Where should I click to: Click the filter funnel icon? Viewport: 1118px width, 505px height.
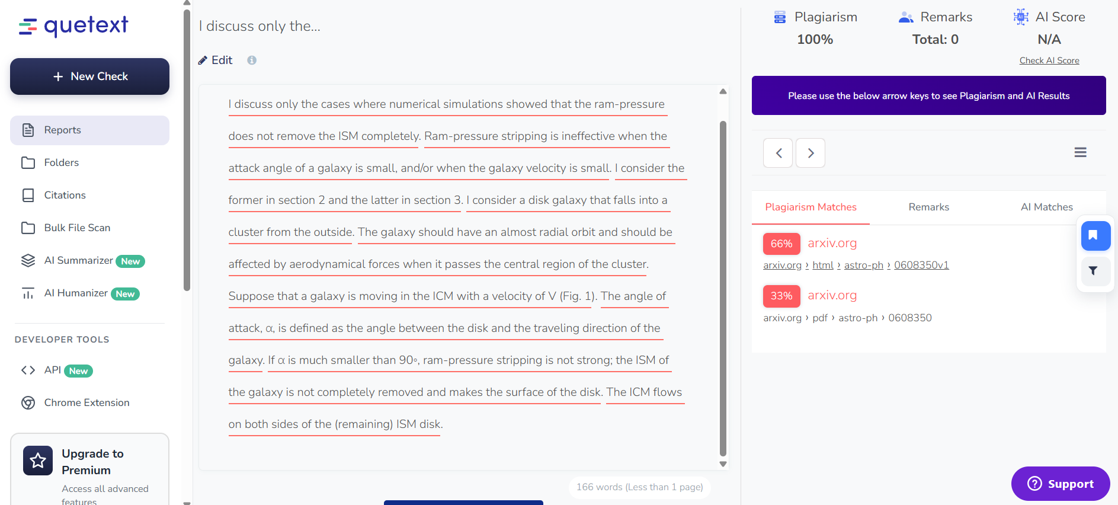(x=1093, y=271)
